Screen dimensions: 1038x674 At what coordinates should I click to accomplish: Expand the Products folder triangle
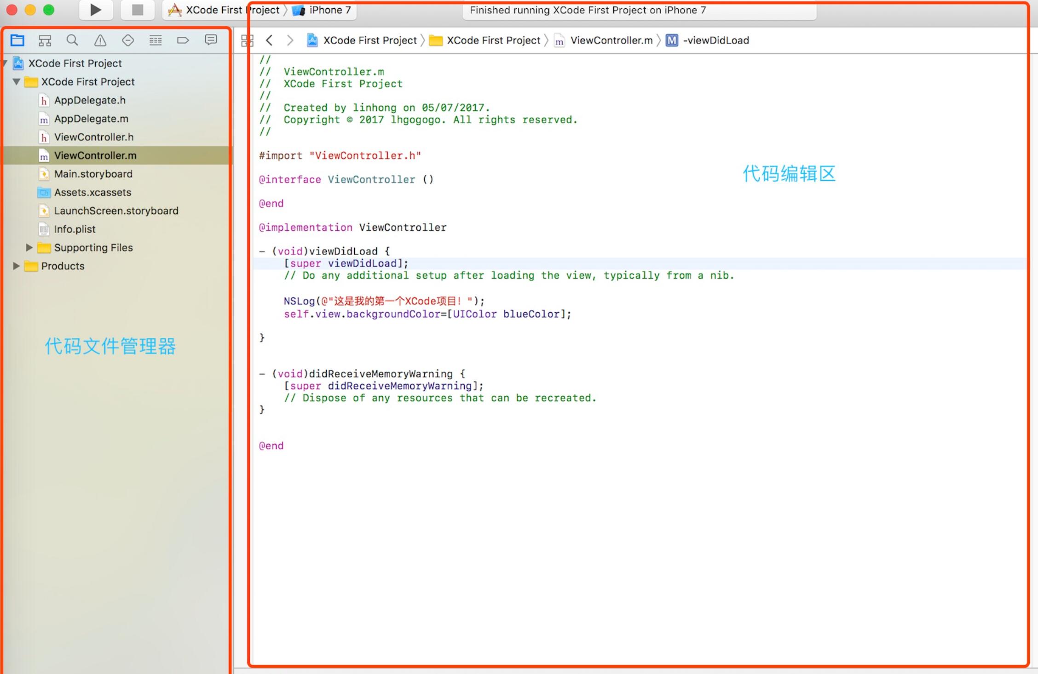pyautogui.click(x=16, y=266)
